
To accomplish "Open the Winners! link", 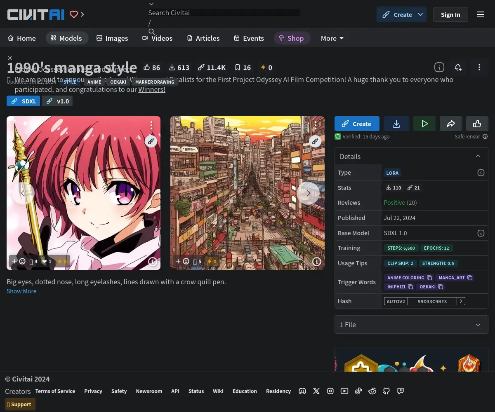I will tap(152, 89).
